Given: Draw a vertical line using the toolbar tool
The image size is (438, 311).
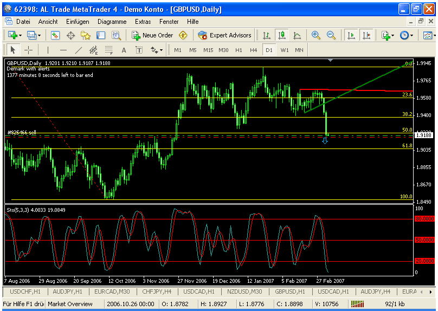Looking at the screenshot, I should [48, 50].
